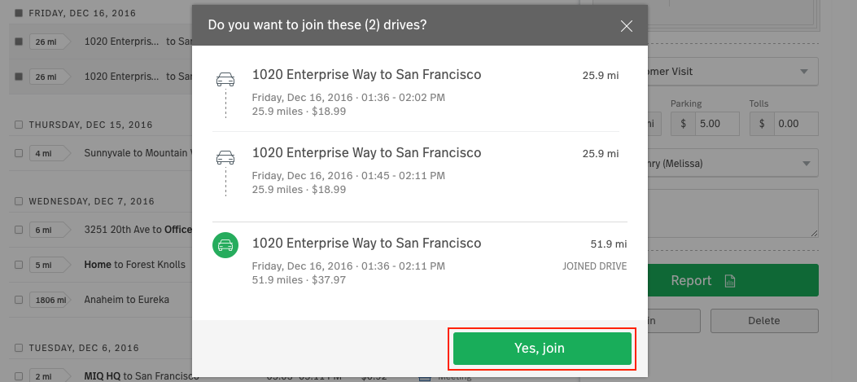857x382 pixels.
Task: Toggle checkbox for Sunnyvale to Mountain View drive
Action: click(19, 153)
